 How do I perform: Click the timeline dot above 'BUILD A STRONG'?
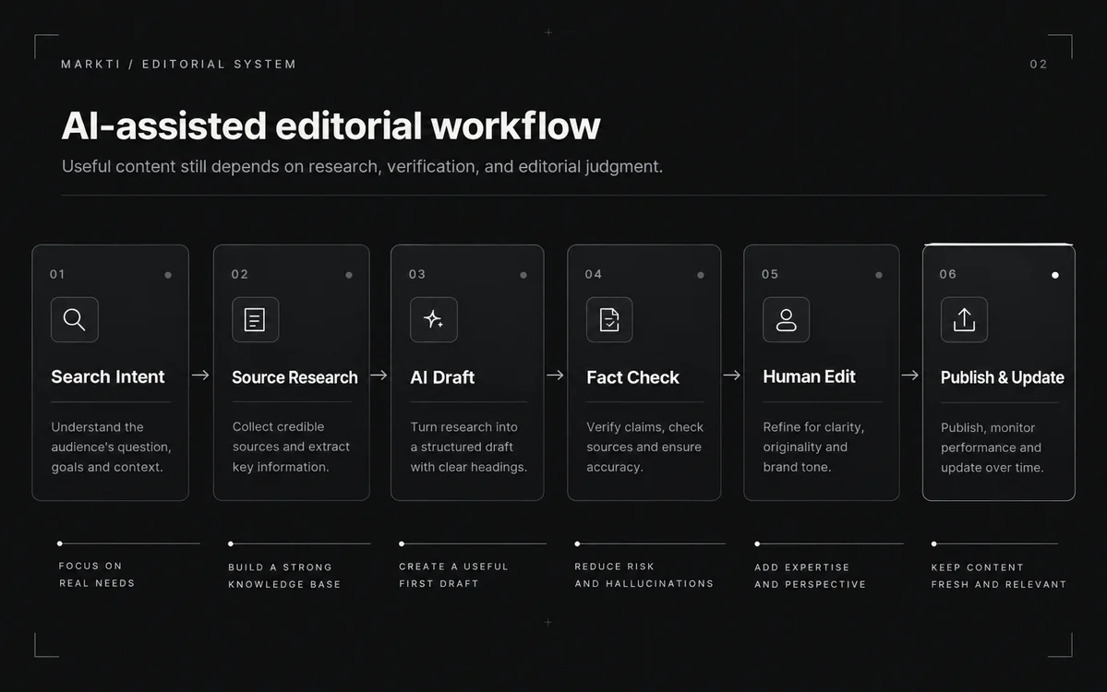point(231,543)
